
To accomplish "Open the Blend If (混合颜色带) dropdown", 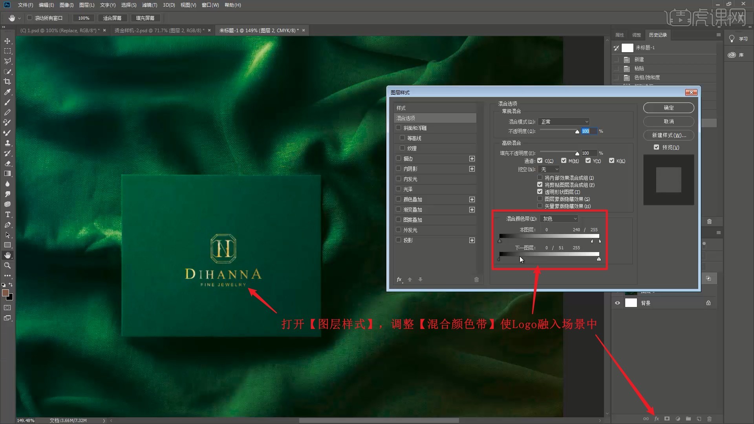I will 559,219.
